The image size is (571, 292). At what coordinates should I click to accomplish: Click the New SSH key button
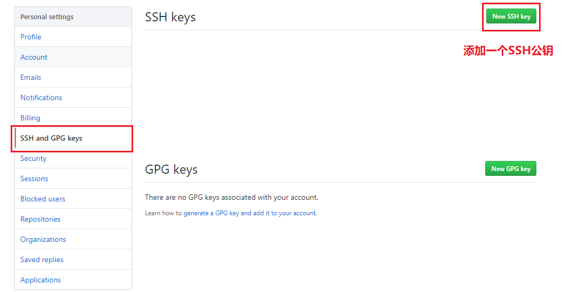point(511,17)
